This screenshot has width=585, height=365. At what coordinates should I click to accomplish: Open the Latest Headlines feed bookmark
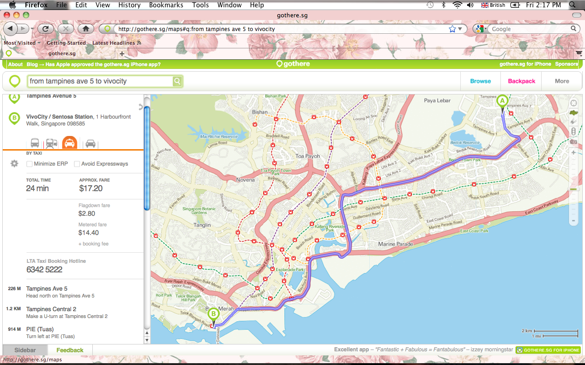117,43
